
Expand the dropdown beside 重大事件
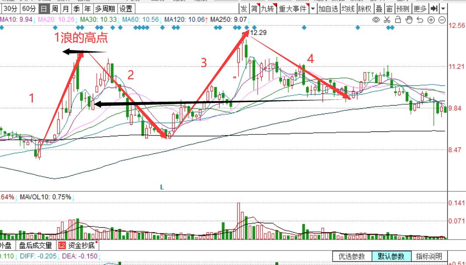(313, 9)
